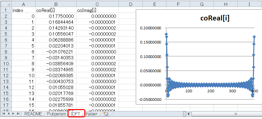
Task: Click the Select All corner button
Action: [6, 4]
